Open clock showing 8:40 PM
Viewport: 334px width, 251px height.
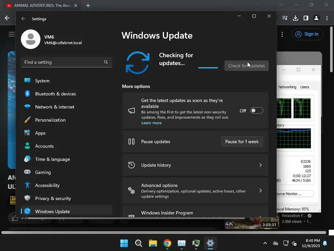pos(311,243)
